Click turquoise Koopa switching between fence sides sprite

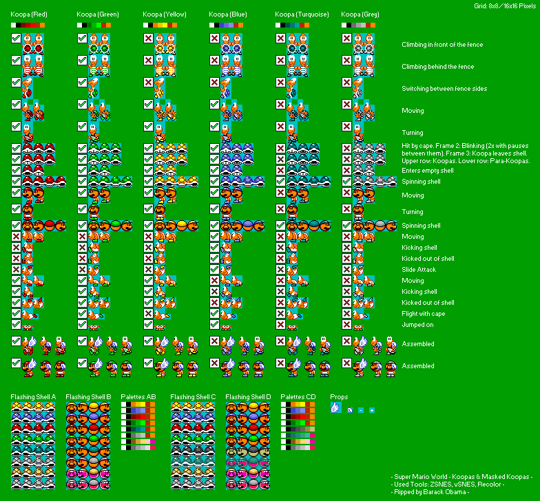(x=292, y=88)
